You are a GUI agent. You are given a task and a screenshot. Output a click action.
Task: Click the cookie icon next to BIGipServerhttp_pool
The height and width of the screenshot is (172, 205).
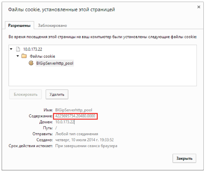tap(31, 63)
